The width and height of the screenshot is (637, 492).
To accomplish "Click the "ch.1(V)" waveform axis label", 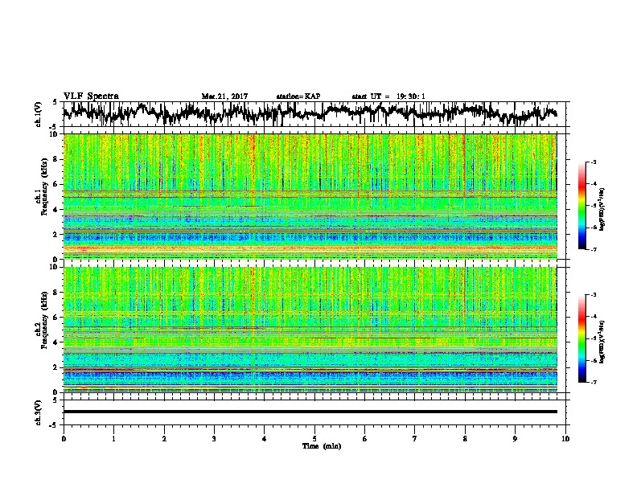I will (x=39, y=114).
